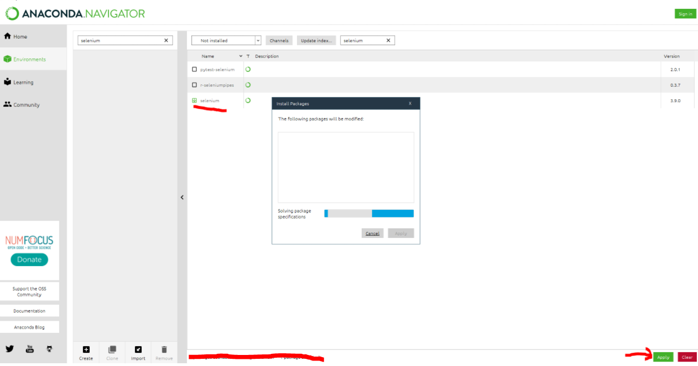
Task: Uncheck the selenium package checkbox
Action: (194, 100)
